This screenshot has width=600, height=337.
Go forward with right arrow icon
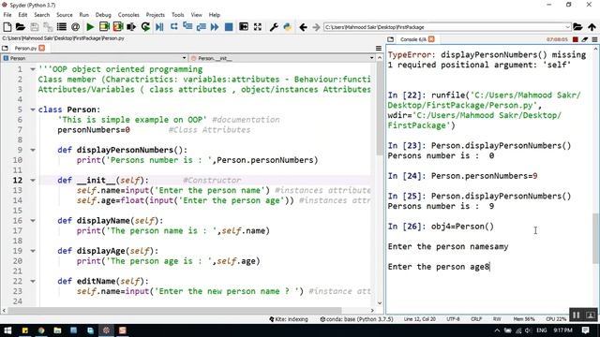[x=316, y=27]
